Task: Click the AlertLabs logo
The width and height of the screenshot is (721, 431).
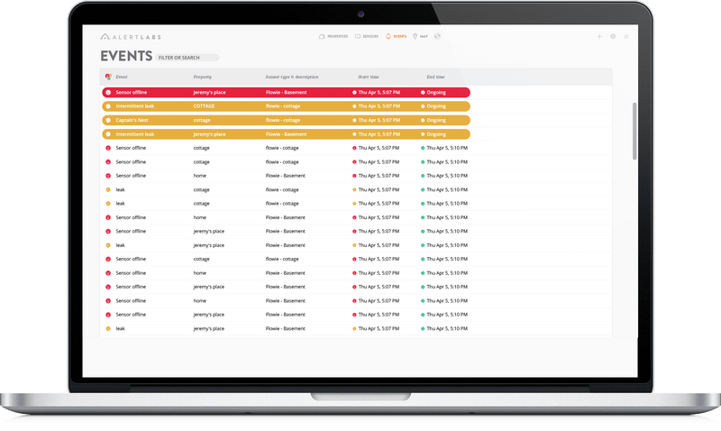Action: [131, 37]
